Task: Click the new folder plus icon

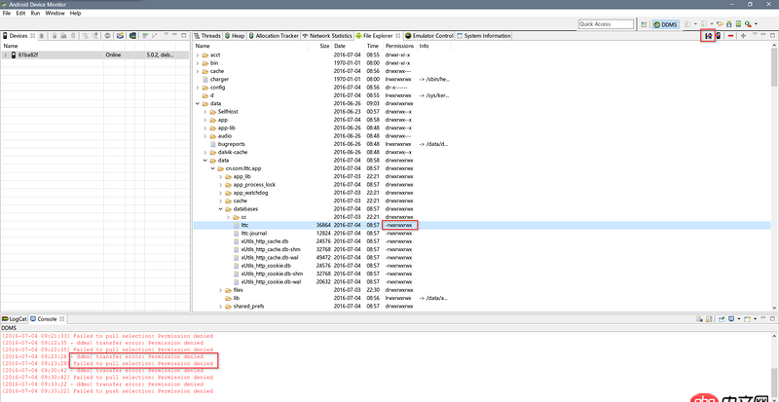Action: click(x=744, y=36)
